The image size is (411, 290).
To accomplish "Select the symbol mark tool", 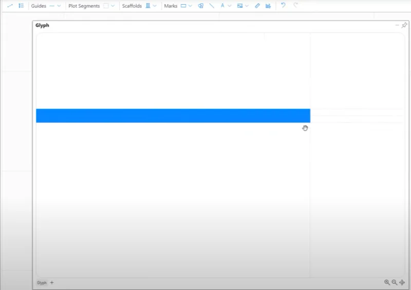I will click(201, 6).
